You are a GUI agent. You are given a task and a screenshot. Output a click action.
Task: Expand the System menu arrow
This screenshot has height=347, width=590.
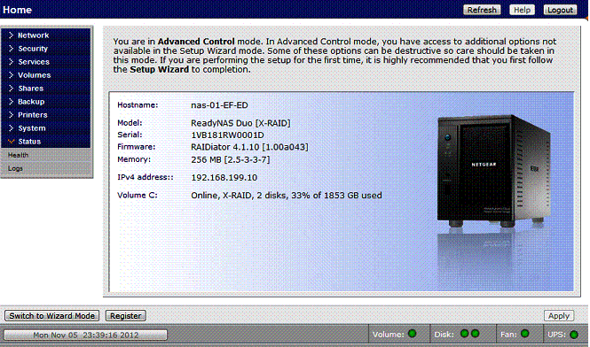[x=11, y=128]
